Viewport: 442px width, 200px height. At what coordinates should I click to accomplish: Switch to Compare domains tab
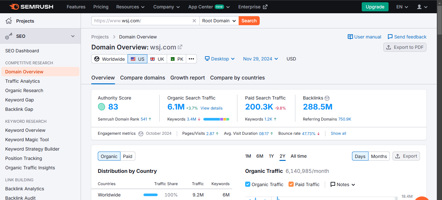click(x=142, y=78)
